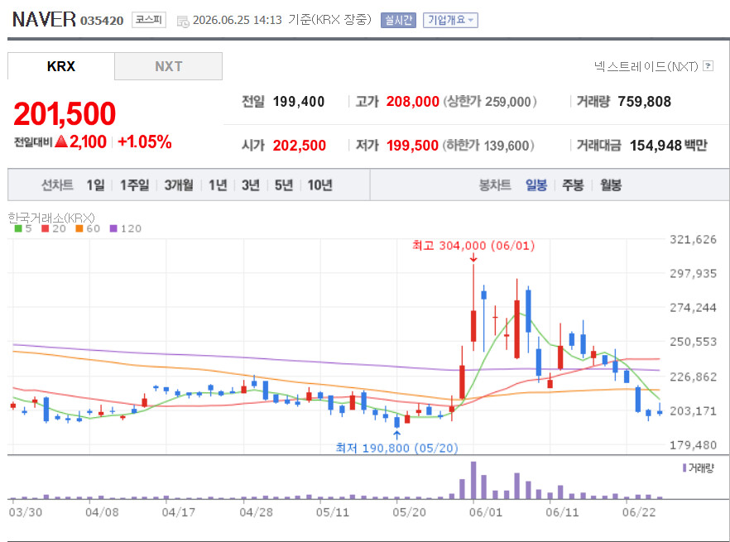Select the 일봉 daily candle chart
Viewport: 730px width, 542px height.
535,185
